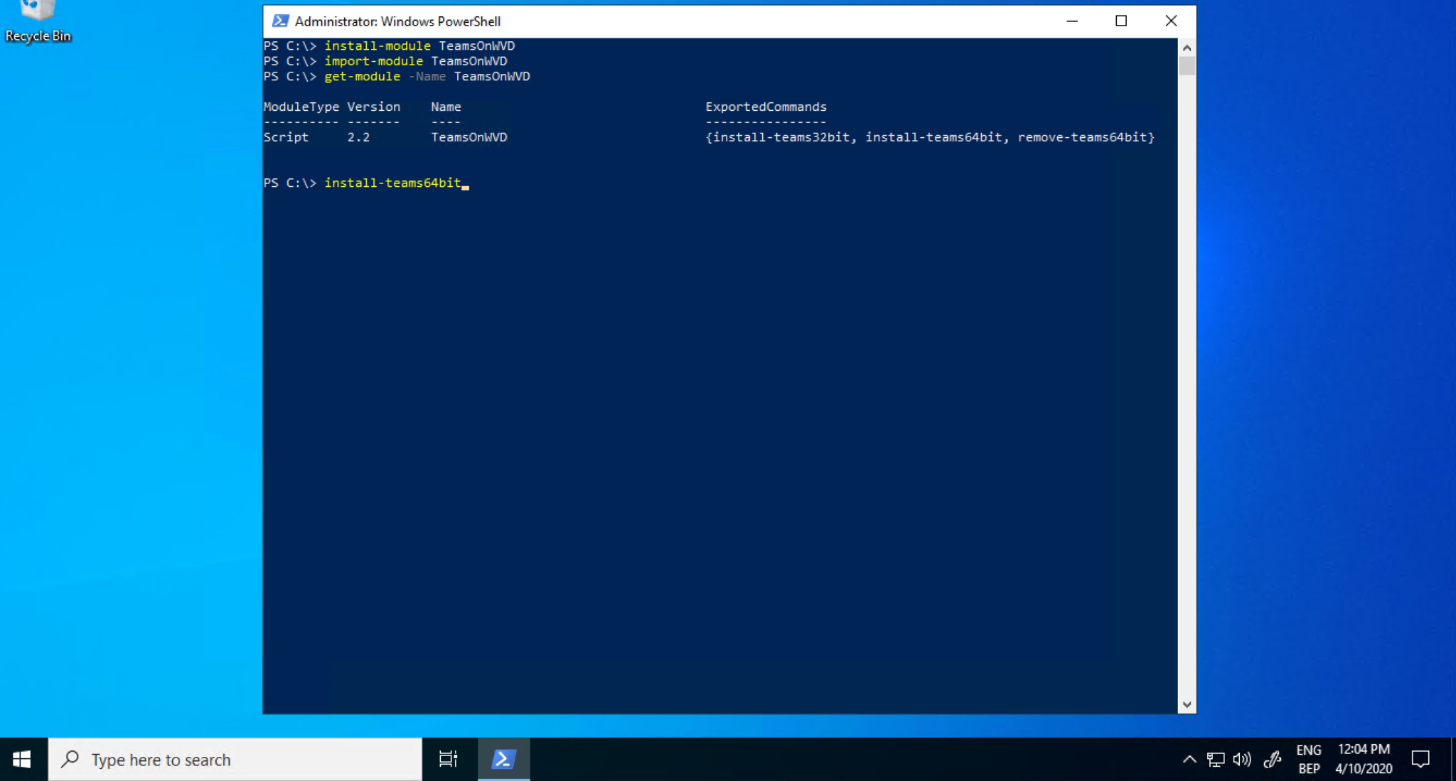Select the install-teams64bit command text
The width and height of the screenshot is (1456, 781).
392,183
